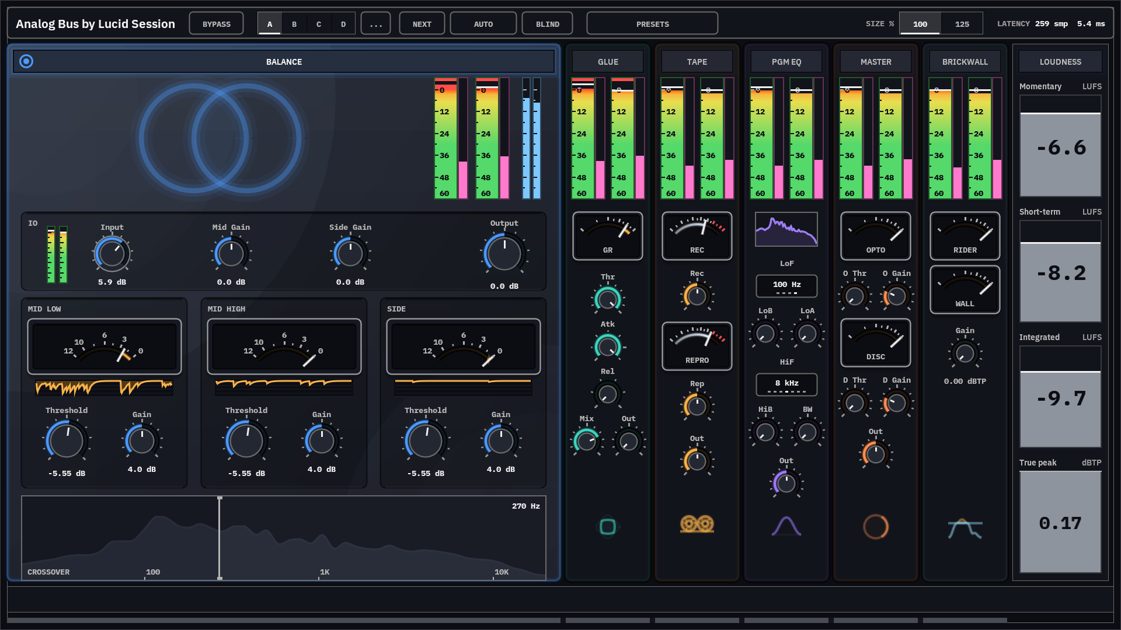
Task: Click the Mid Low Threshold knob
Action: pyautogui.click(x=67, y=442)
